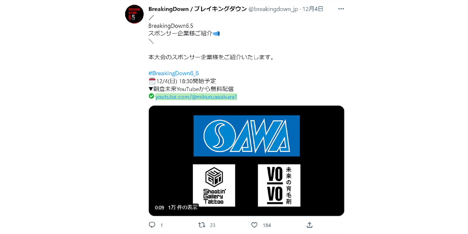
Task: Click the SAWA sponsor logo in video
Action: click(x=246, y=136)
